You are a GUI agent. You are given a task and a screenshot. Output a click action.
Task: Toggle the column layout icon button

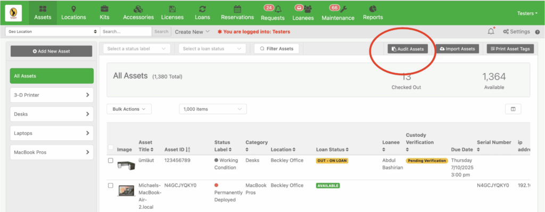click(x=513, y=109)
